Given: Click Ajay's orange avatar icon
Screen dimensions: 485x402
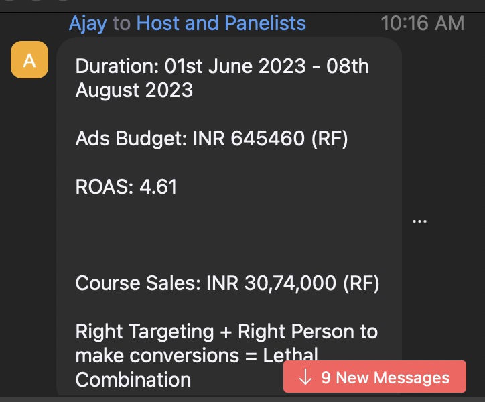Looking at the screenshot, I should coord(29,60).
